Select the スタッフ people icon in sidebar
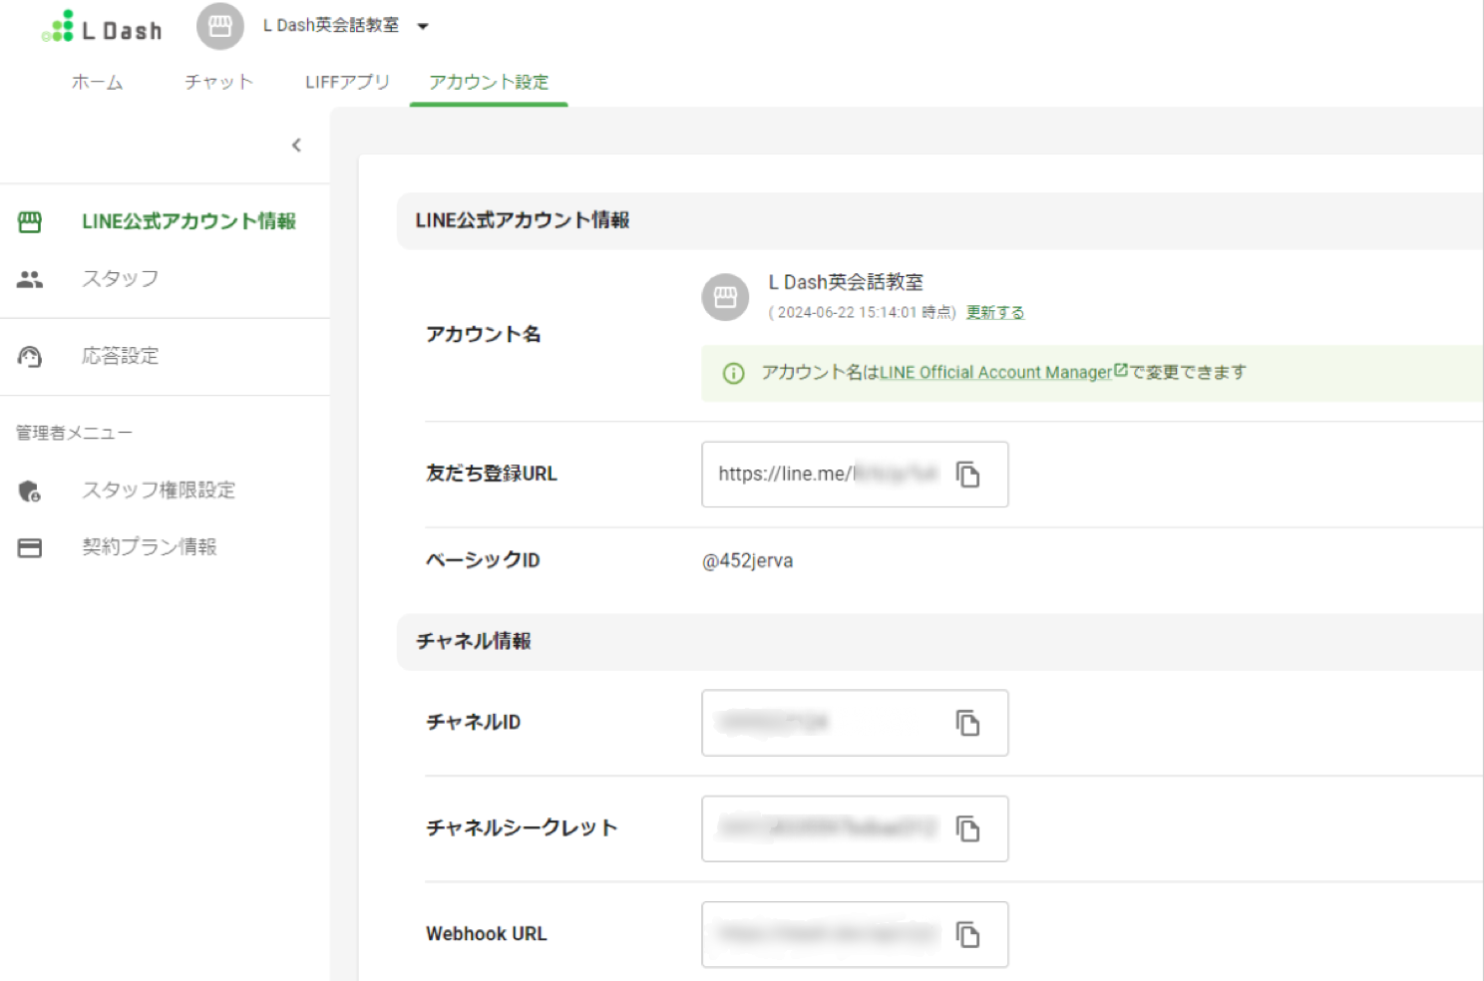This screenshot has height=981, width=1484. point(30,279)
